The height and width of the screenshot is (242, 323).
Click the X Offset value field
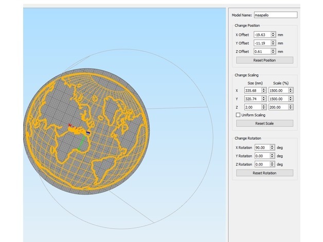[261, 34]
